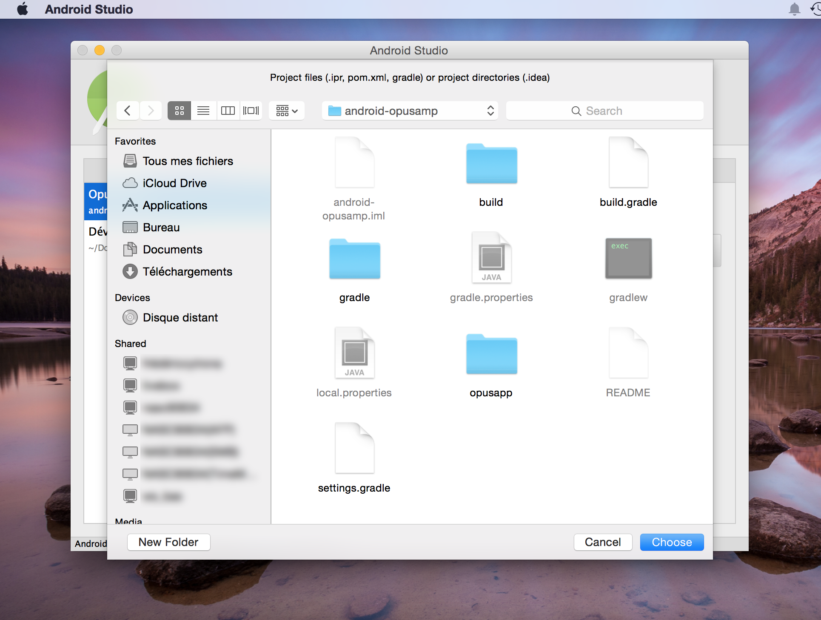821x620 pixels.
Task: Switch to cover flow view
Action: point(251,111)
